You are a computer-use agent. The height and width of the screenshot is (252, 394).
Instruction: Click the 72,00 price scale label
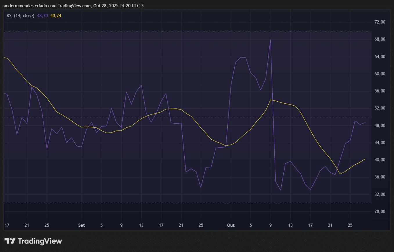(x=380, y=22)
